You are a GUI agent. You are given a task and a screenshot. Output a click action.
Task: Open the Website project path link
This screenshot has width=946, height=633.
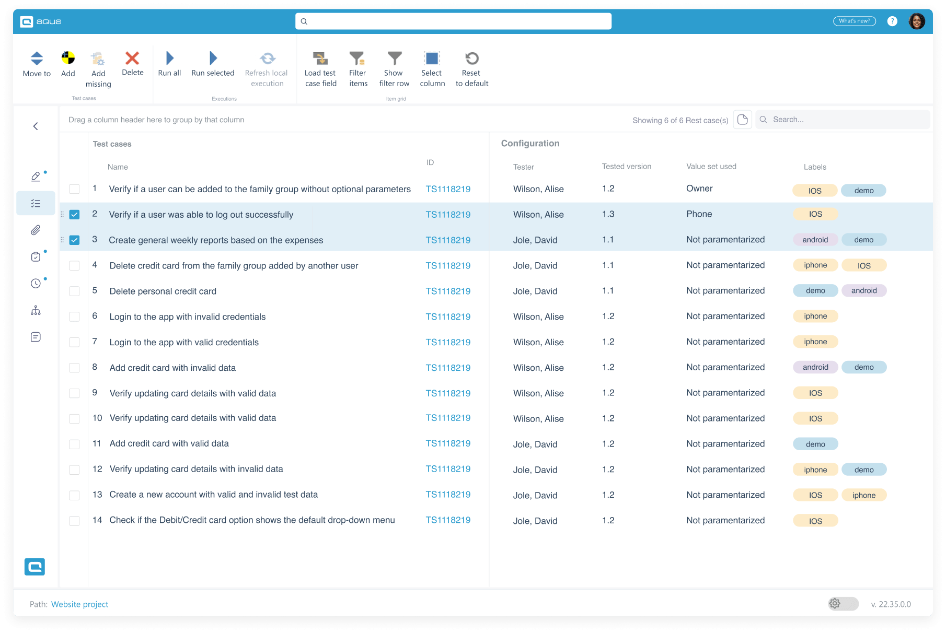click(x=79, y=604)
